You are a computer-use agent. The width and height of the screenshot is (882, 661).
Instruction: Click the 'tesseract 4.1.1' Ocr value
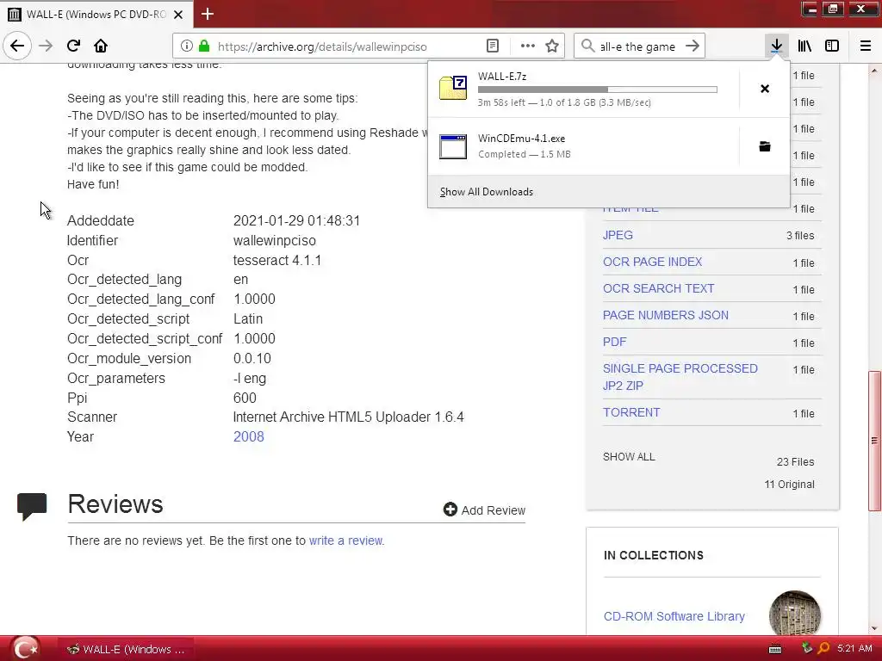click(277, 260)
